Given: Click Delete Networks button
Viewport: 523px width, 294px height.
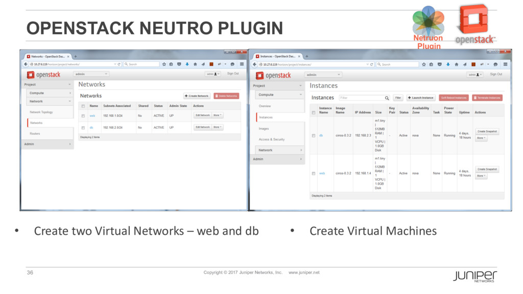Looking at the screenshot, I should pyautogui.click(x=226, y=96).
